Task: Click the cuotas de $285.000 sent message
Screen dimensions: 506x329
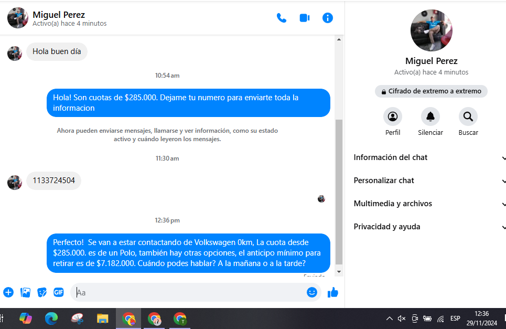Action: coord(188,103)
